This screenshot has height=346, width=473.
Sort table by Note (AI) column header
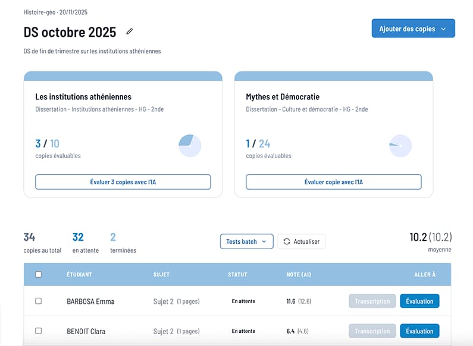click(x=299, y=275)
